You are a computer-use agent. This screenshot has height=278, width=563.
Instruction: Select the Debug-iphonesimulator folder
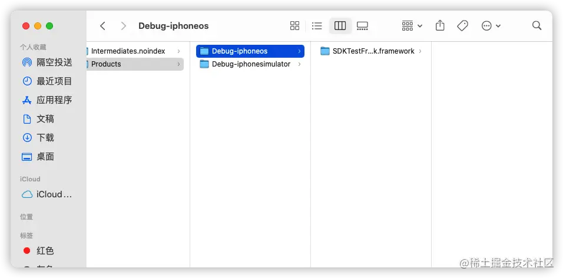coord(250,64)
